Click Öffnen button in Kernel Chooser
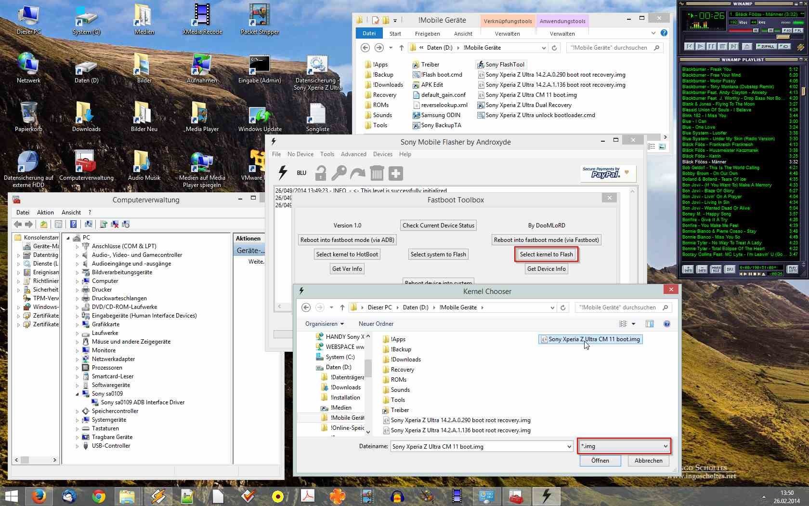Viewport: 809px width, 506px height. (x=600, y=461)
